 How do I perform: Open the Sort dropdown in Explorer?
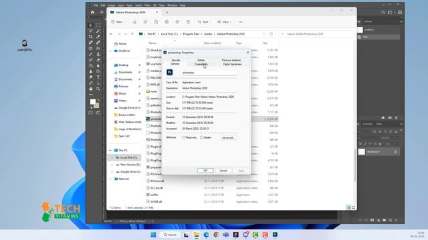pyautogui.click(x=205, y=22)
